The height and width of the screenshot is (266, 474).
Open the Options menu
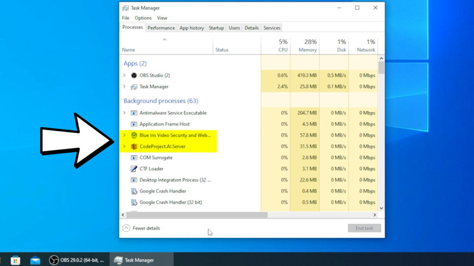[x=143, y=18]
